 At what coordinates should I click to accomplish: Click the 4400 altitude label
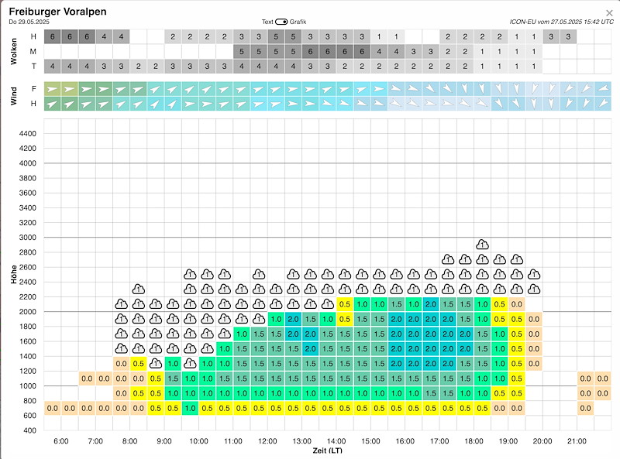click(x=28, y=133)
